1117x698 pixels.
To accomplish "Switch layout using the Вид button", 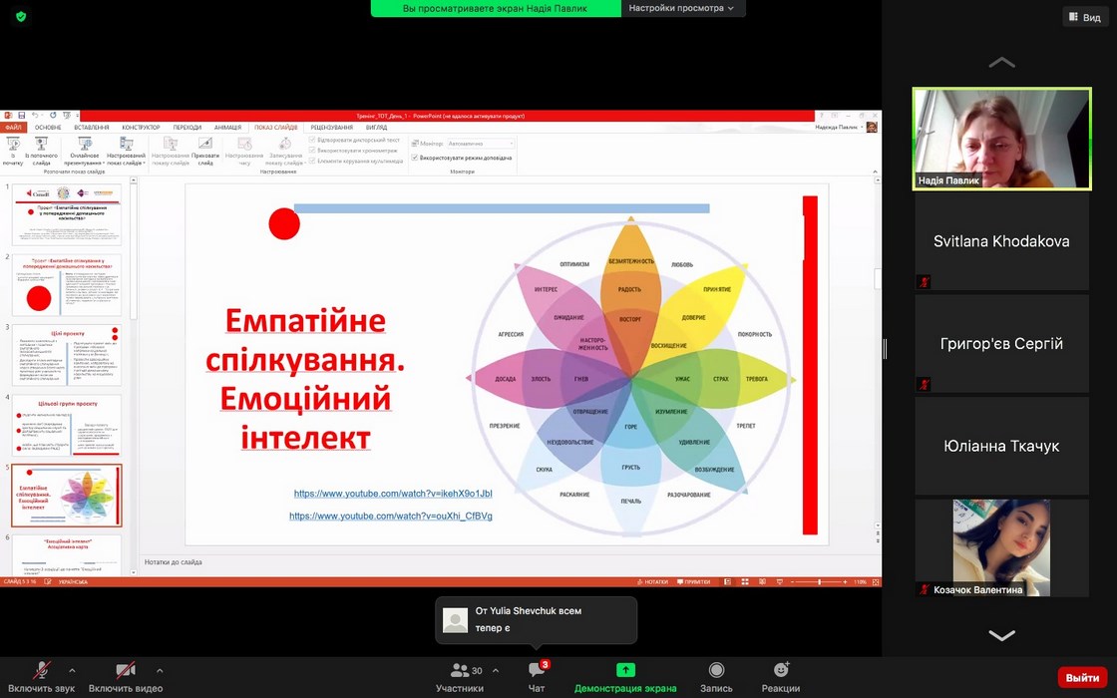I will coord(1084,17).
